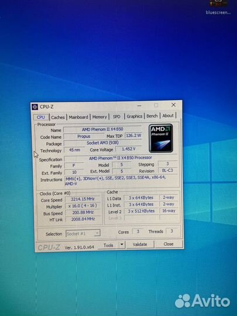This screenshot has height=316, width=237.
Task: Switch to the CPU tab
Action: coord(41,117)
